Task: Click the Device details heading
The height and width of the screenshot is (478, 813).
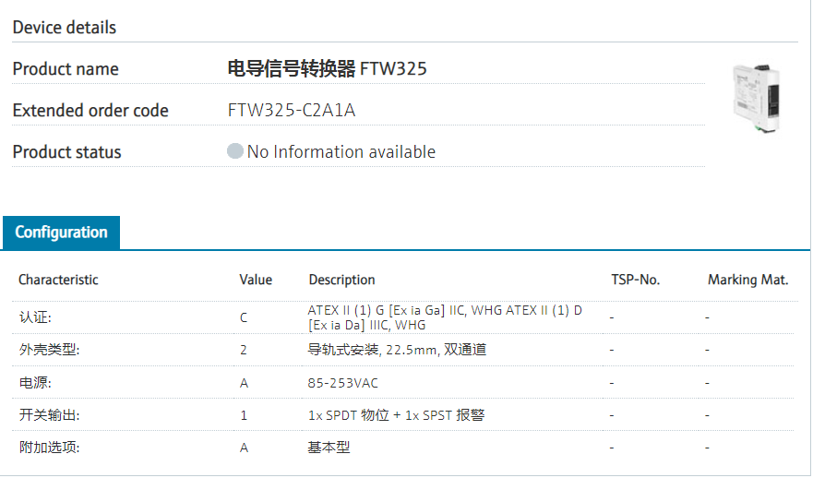Action: 65,28
